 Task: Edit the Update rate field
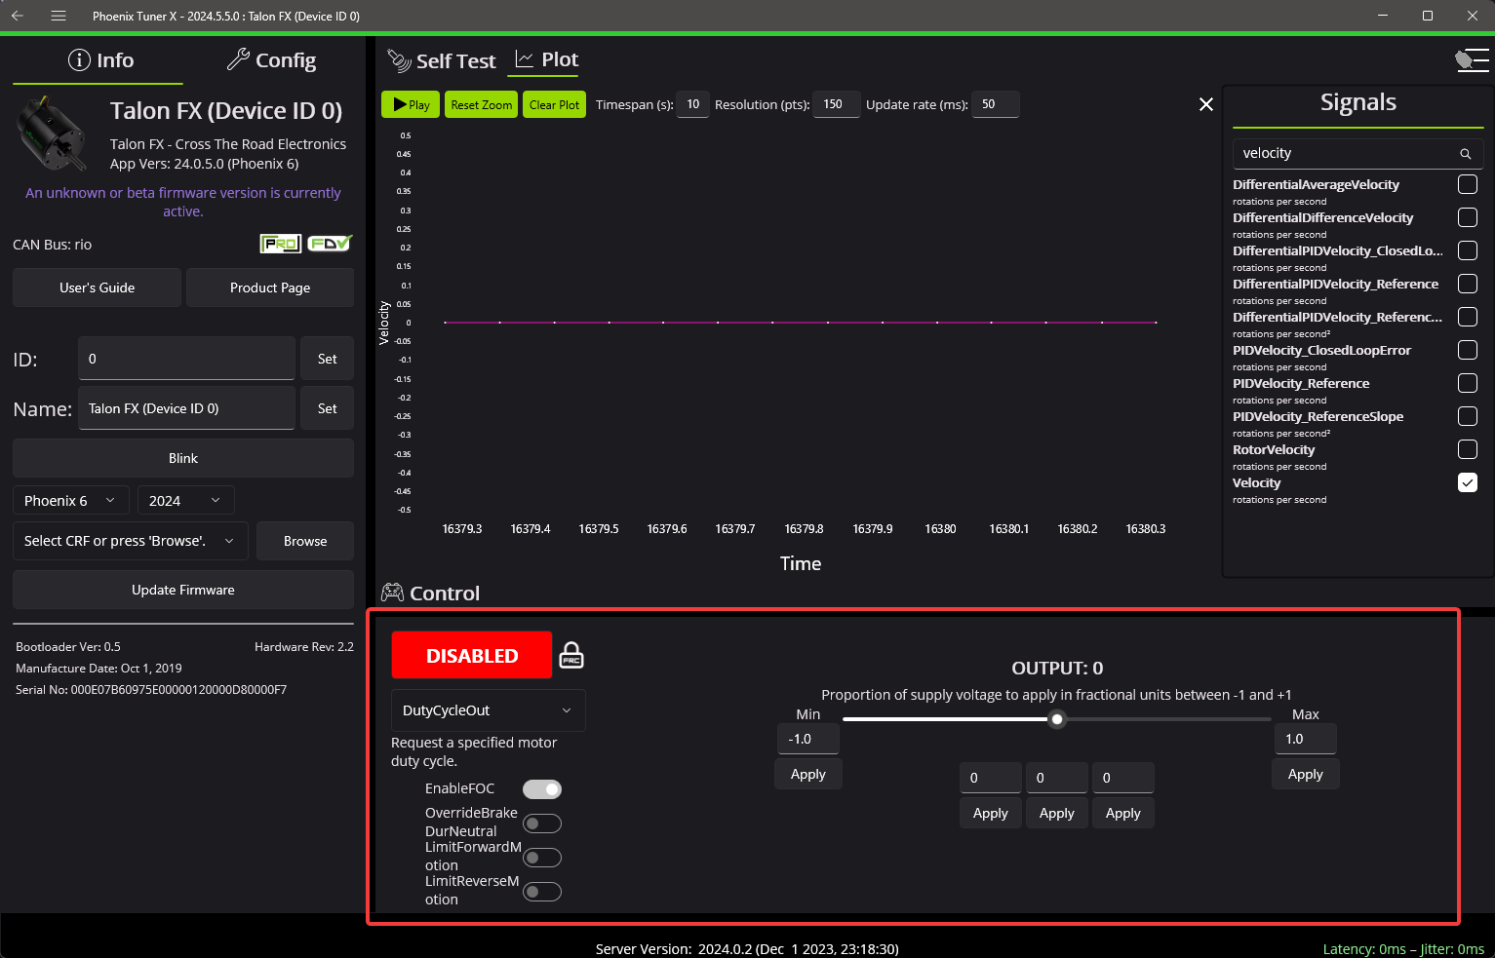click(x=995, y=104)
